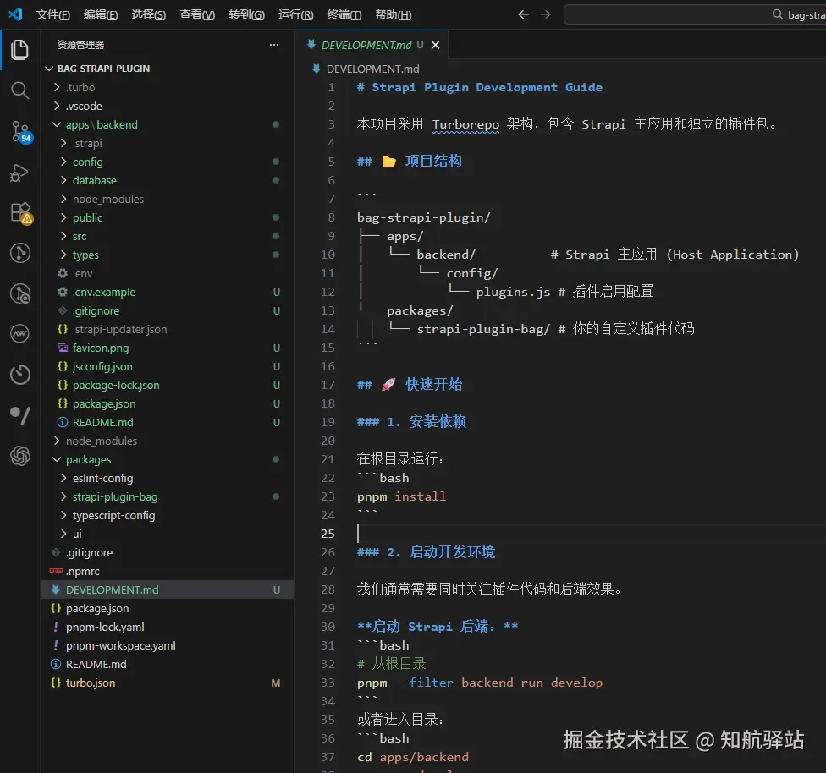The image size is (826, 773).
Task: Collapse the BAG-STRAPI-PLUGIN root section
Action: pyautogui.click(x=103, y=69)
